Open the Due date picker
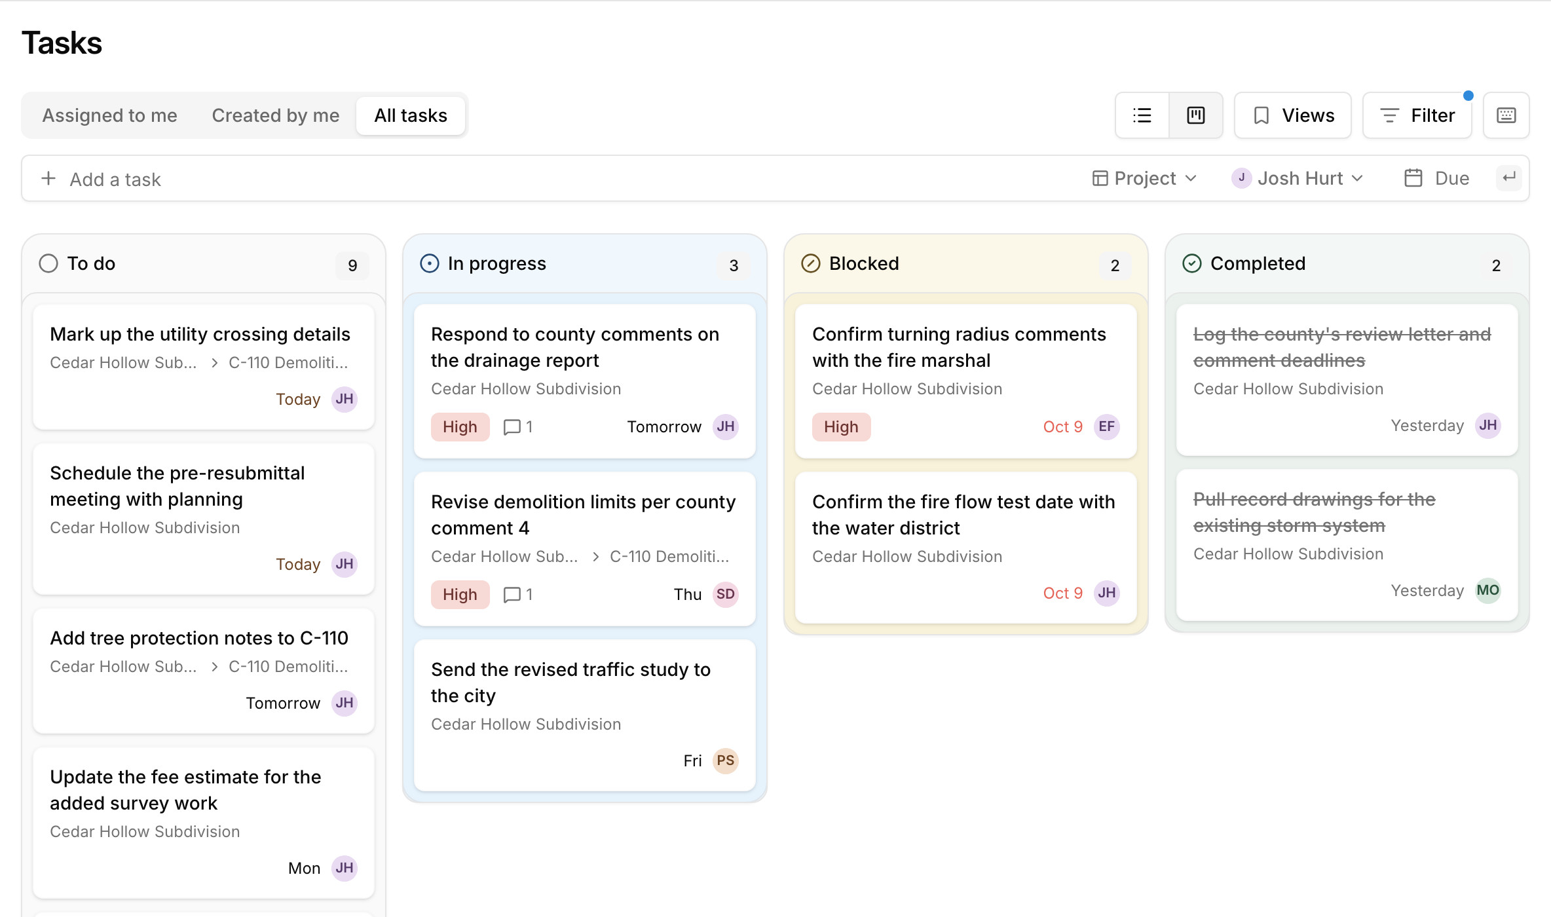The height and width of the screenshot is (917, 1551). tap(1437, 178)
